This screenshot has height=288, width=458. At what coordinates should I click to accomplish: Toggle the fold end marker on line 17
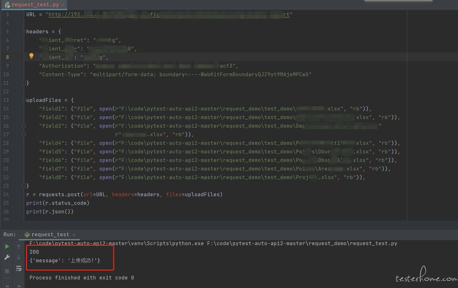click(x=24, y=134)
